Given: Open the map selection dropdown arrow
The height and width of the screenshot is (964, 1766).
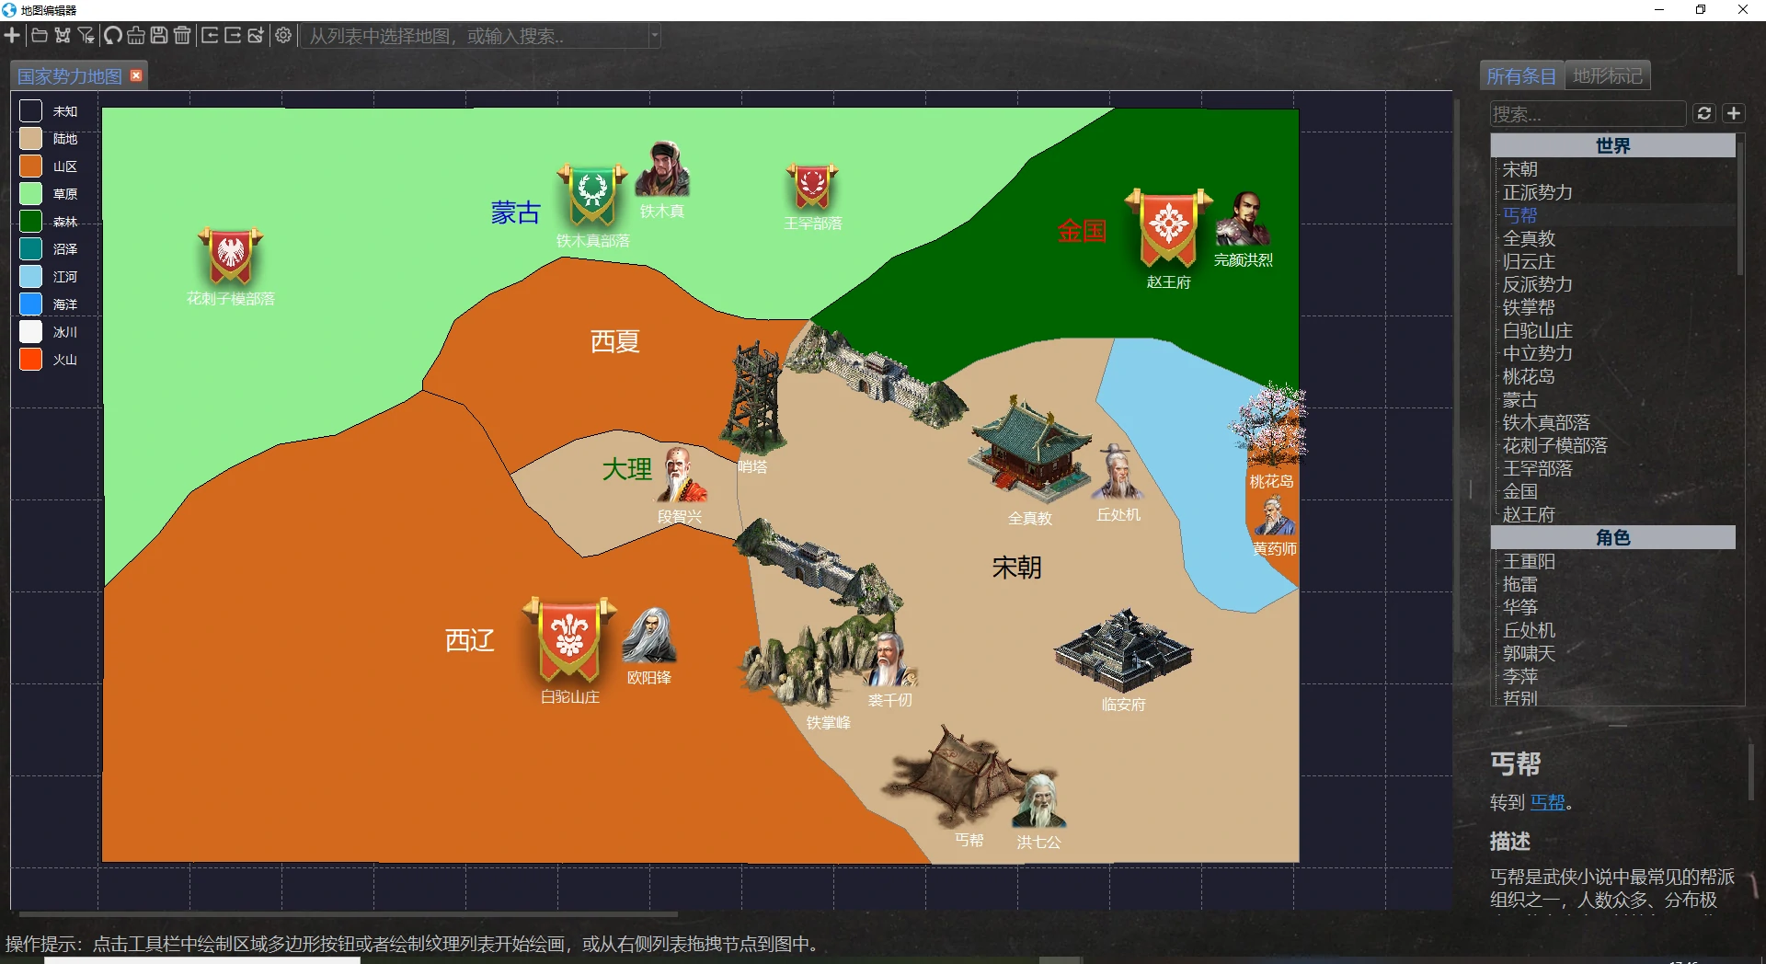Looking at the screenshot, I should coord(654,36).
